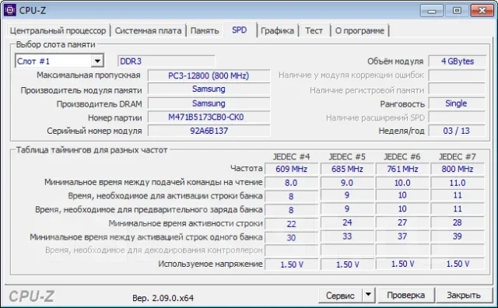Show the О программе tab
The height and width of the screenshot is (308, 498).
pos(359,31)
